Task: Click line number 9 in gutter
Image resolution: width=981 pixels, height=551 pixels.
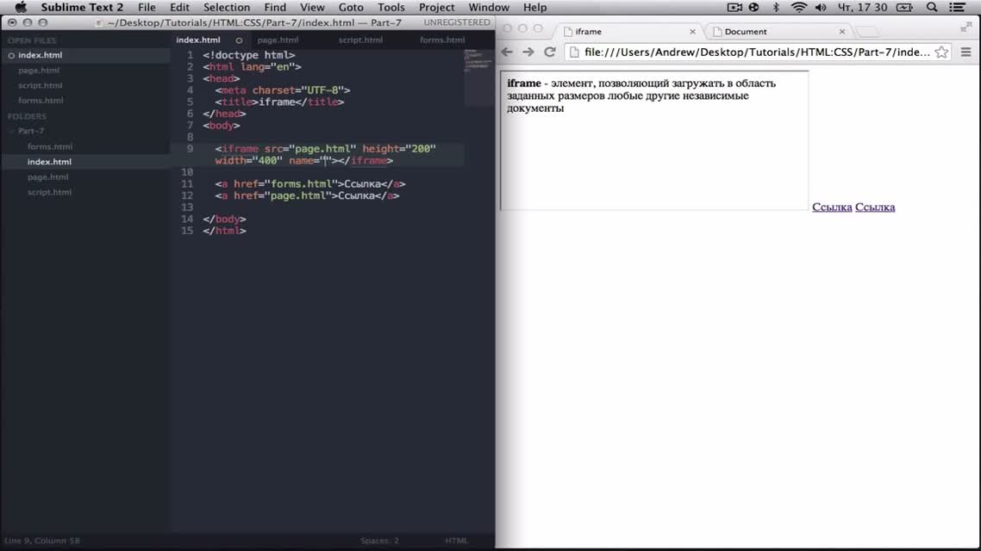Action: pos(190,149)
